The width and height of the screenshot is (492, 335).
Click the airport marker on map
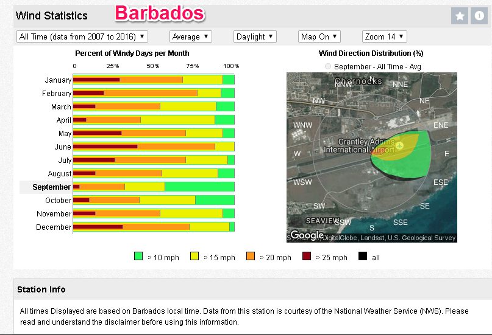point(399,145)
